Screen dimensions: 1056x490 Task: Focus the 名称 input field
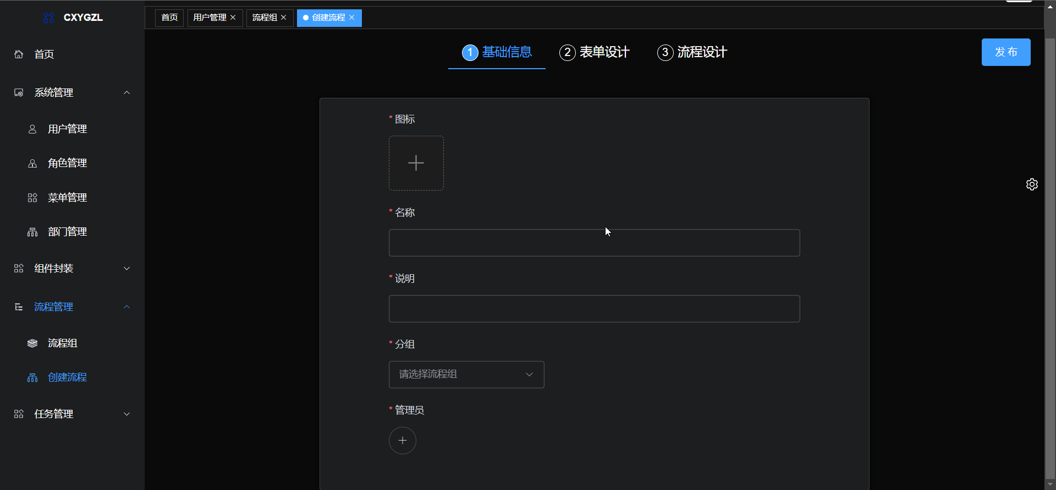(594, 243)
